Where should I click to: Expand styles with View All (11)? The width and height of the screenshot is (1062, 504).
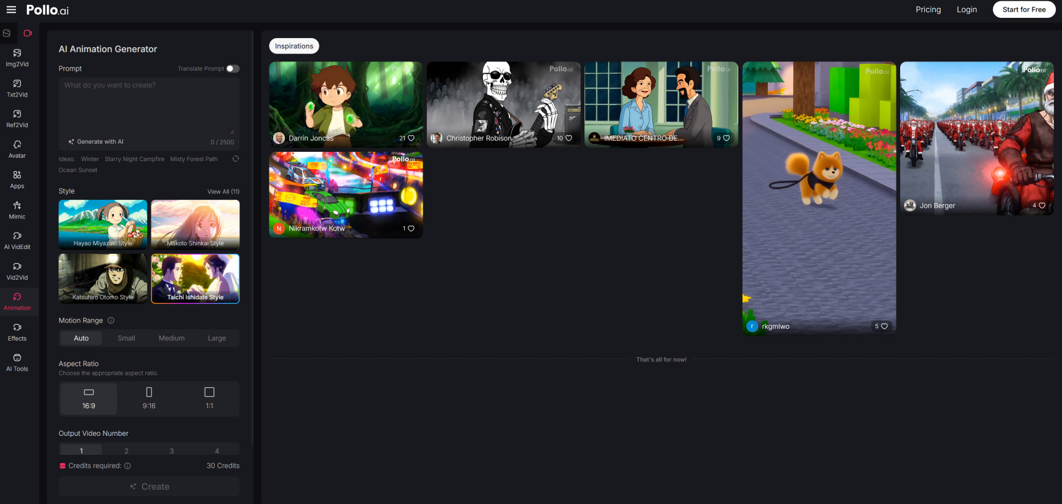point(223,192)
